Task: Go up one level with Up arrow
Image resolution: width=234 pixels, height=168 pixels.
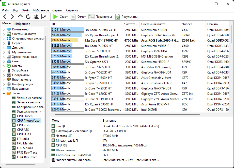Action: pos(20,16)
